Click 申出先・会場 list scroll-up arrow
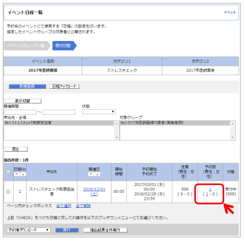Image resolution: width=245 pixels, height=243 pixels. click(117, 124)
